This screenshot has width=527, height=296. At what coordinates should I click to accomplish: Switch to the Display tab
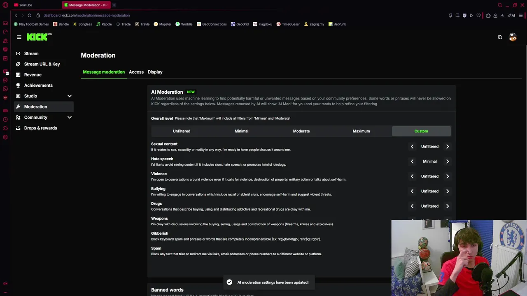click(155, 72)
